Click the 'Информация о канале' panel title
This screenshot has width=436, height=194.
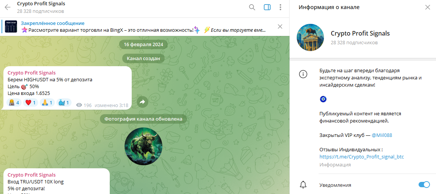tap(329, 8)
